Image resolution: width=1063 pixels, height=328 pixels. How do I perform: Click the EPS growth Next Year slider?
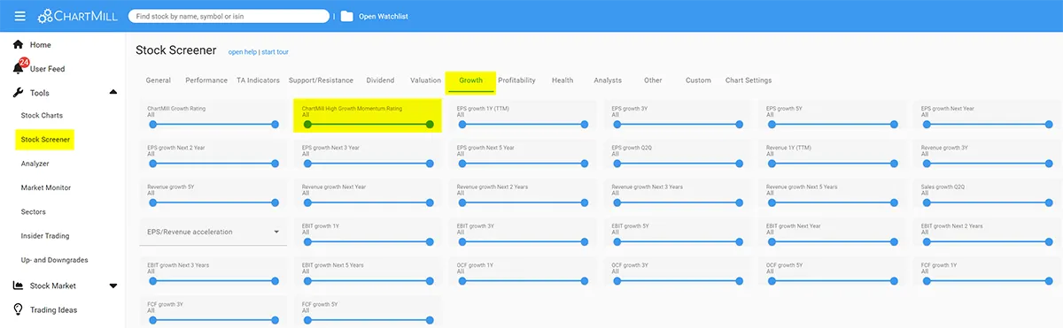(x=987, y=125)
